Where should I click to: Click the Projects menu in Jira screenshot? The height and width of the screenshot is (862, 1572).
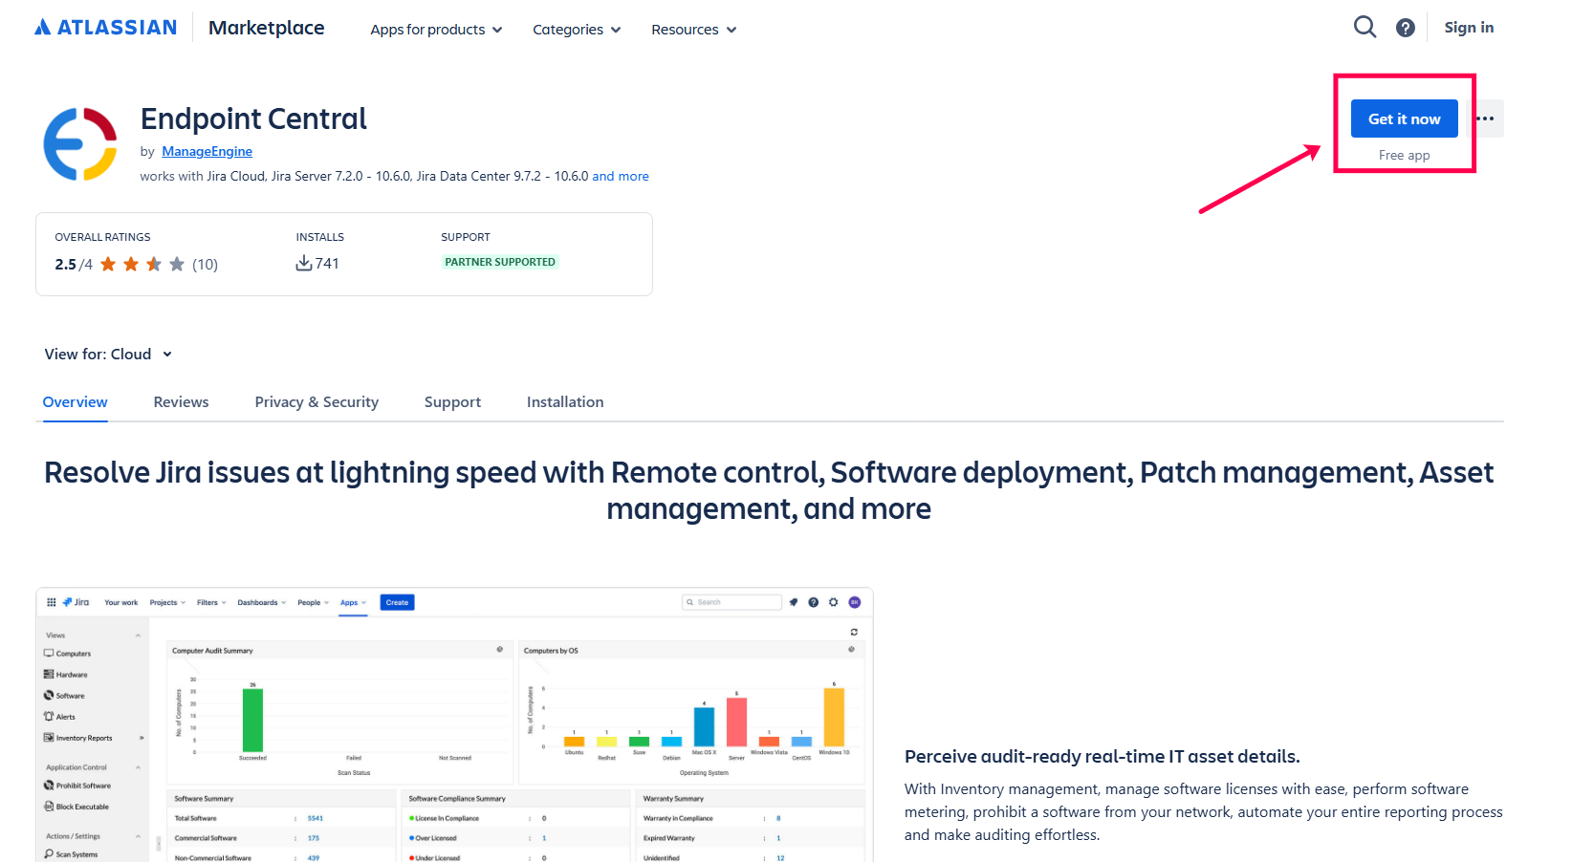click(167, 603)
